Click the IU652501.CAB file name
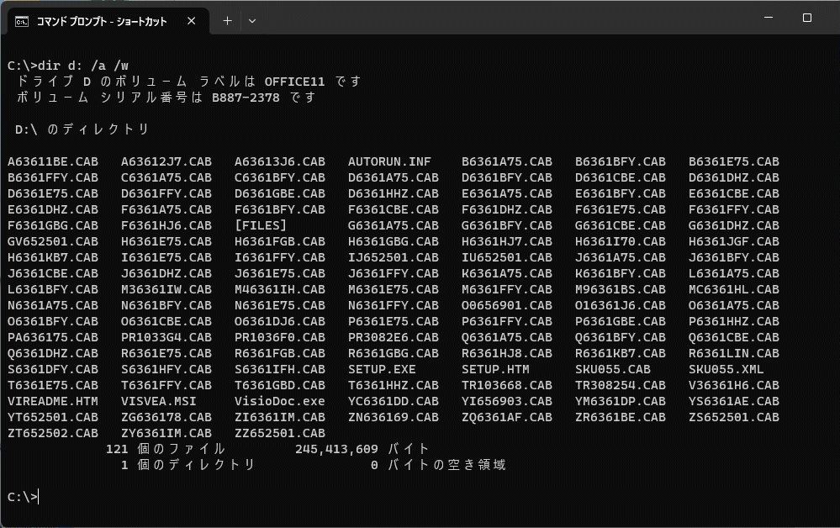840x528 pixels. pos(507,257)
